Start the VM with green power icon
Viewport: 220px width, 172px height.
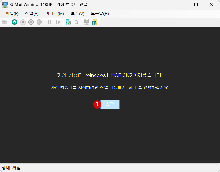point(15,22)
